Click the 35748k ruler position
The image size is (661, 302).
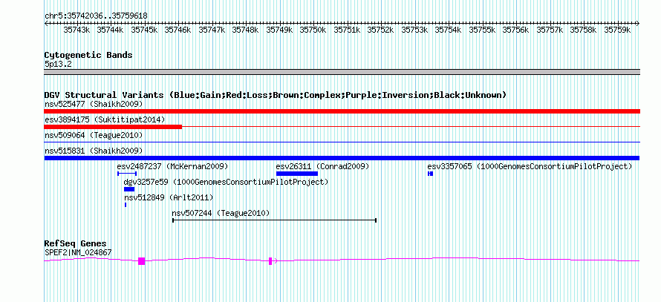pyautogui.click(x=245, y=30)
